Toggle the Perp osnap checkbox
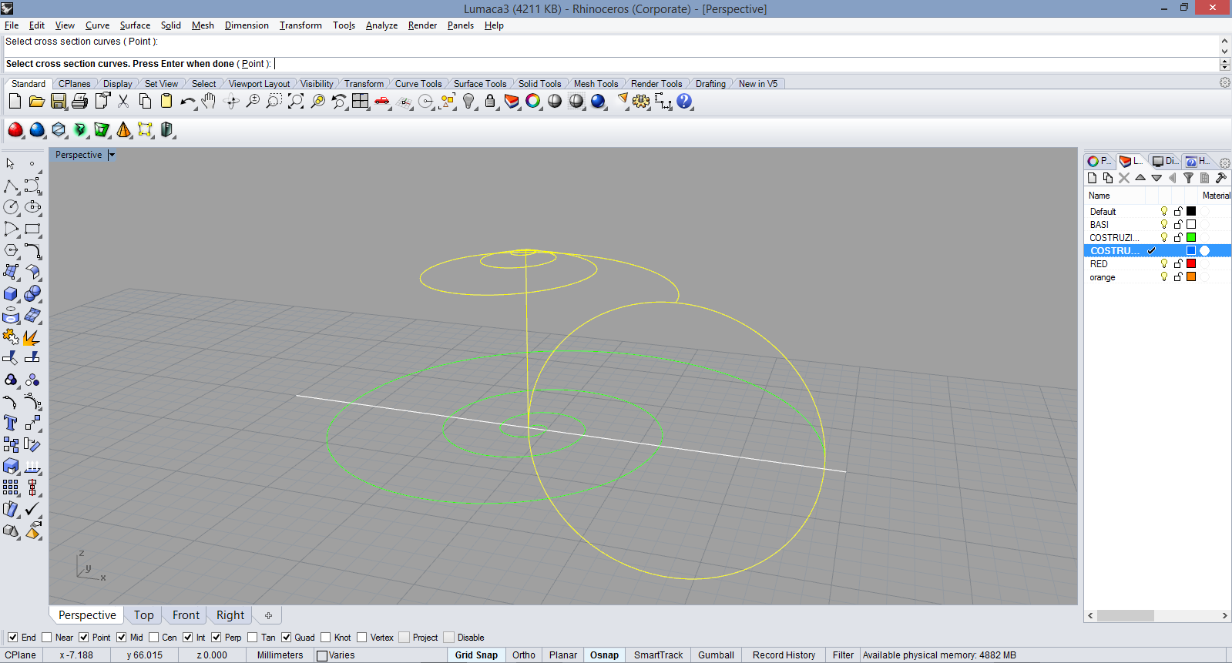The height and width of the screenshot is (663, 1232). [217, 638]
